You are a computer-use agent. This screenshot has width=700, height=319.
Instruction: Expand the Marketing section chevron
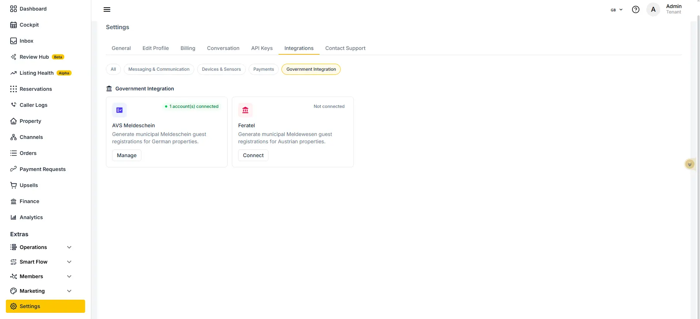coord(69,291)
